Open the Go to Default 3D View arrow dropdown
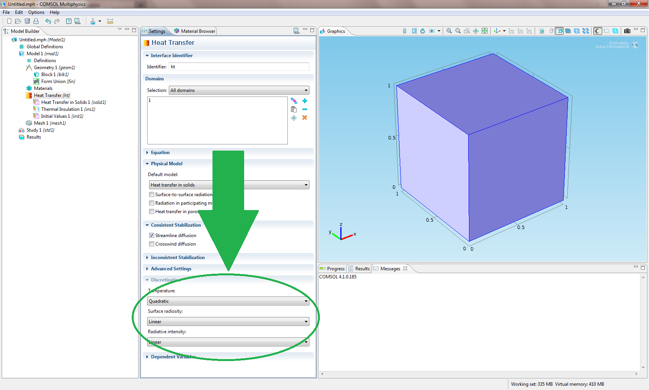 pyautogui.click(x=504, y=31)
